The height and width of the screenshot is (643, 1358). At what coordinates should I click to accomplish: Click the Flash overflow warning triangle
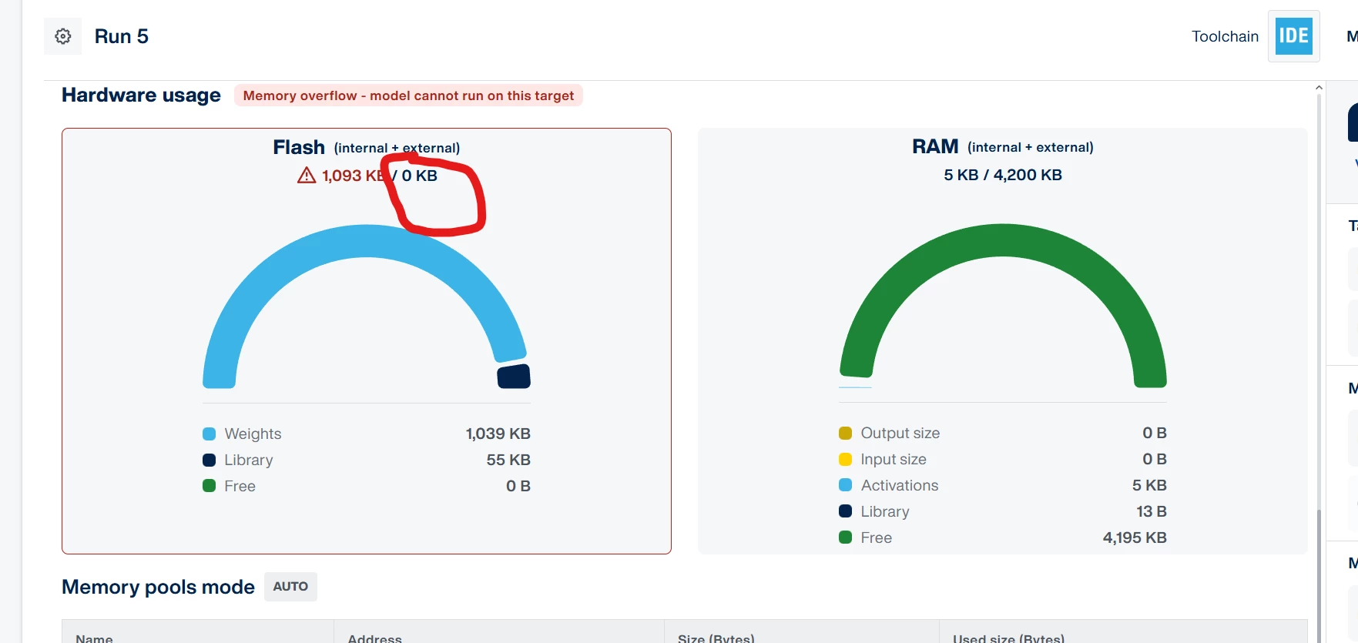(x=307, y=176)
